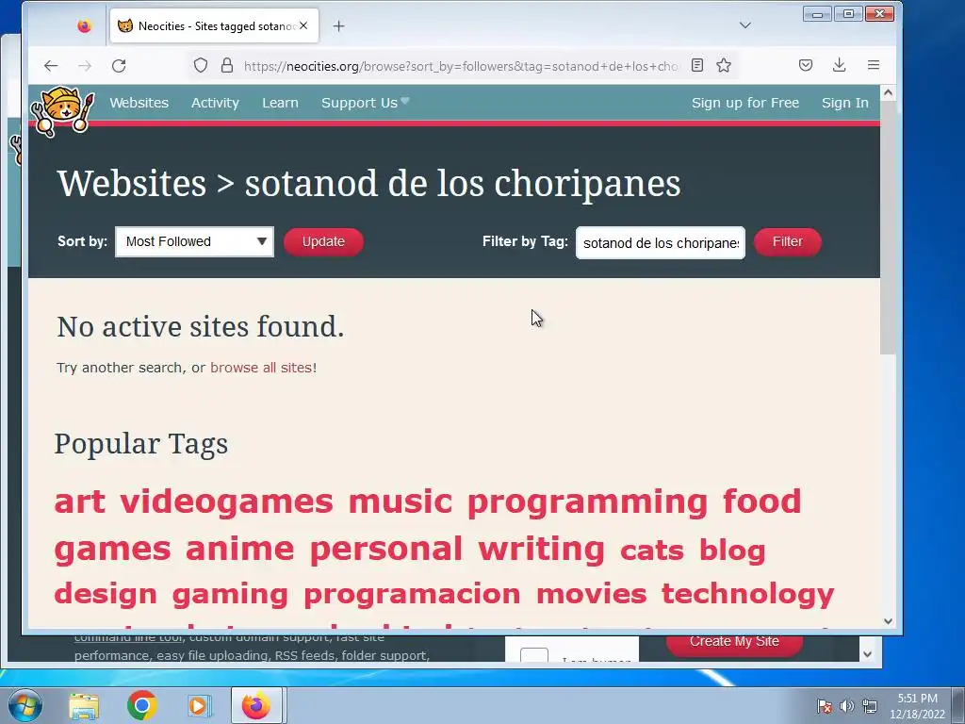
Task: Bookmark this page with the star icon
Action: tap(724, 65)
